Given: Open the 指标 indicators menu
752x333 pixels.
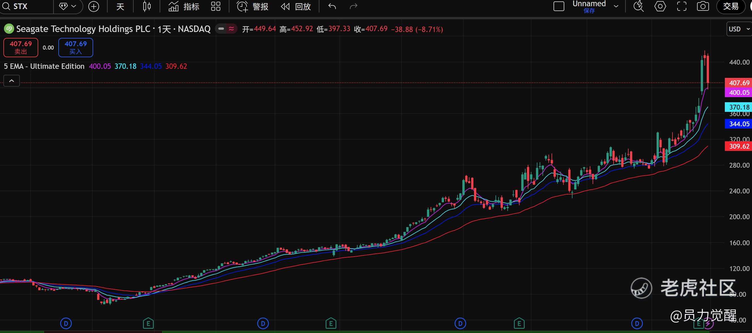Looking at the screenshot, I should [x=184, y=7].
